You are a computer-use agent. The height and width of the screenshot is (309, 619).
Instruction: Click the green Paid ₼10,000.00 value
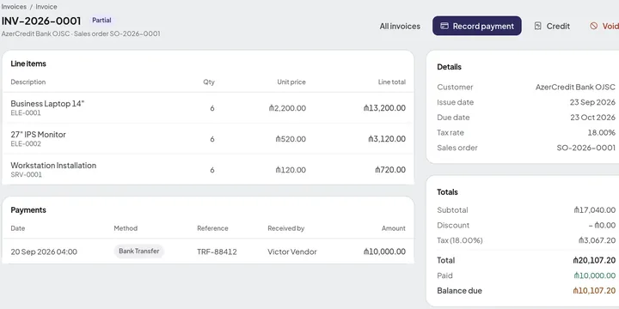point(595,276)
